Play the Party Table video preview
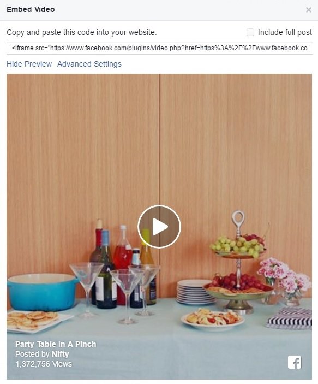Viewport: 318px width, 384px height. pos(159,227)
